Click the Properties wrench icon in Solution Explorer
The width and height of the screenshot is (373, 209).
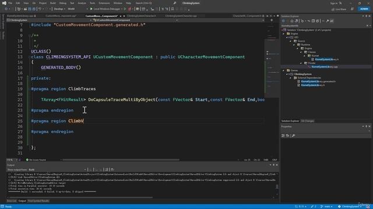[x=328, y=21]
